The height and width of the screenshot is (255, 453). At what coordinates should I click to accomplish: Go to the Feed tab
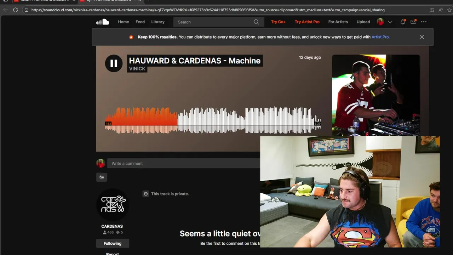[140, 22]
